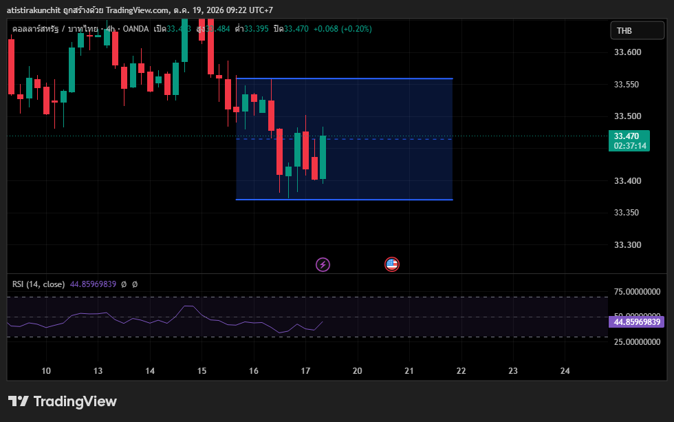This screenshot has width=674, height=422.
Task: Click the 33.600 price scale label
Action: click(x=627, y=52)
